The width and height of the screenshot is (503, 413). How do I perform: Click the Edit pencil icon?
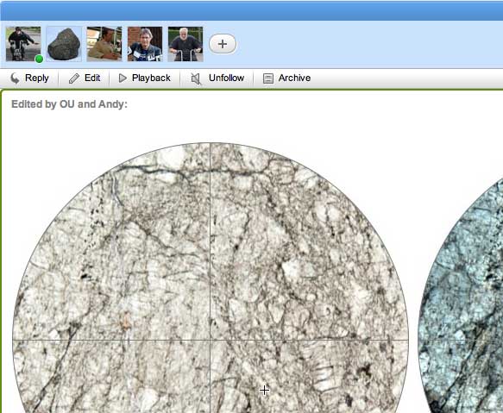pyautogui.click(x=74, y=78)
